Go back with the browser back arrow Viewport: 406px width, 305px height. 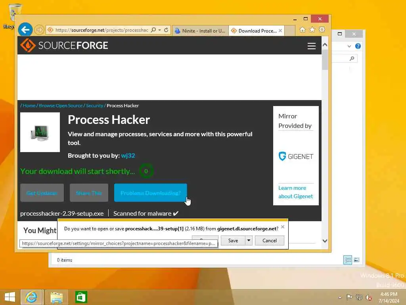point(25,30)
